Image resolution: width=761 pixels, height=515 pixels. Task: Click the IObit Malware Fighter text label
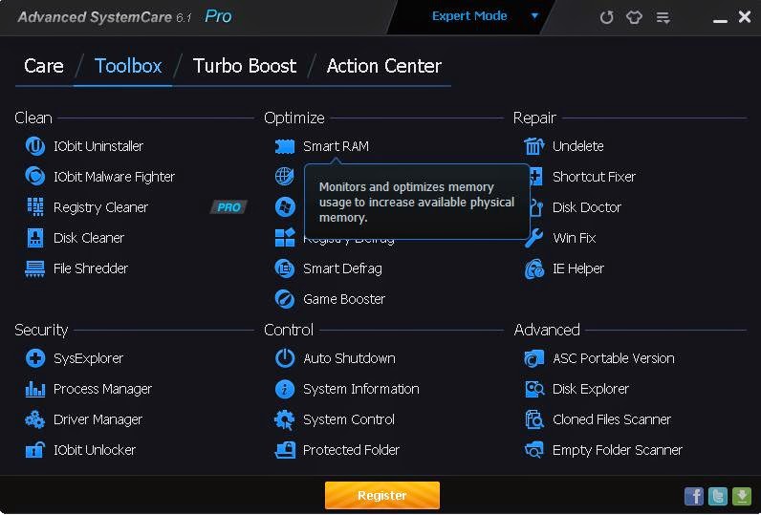[x=114, y=177]
